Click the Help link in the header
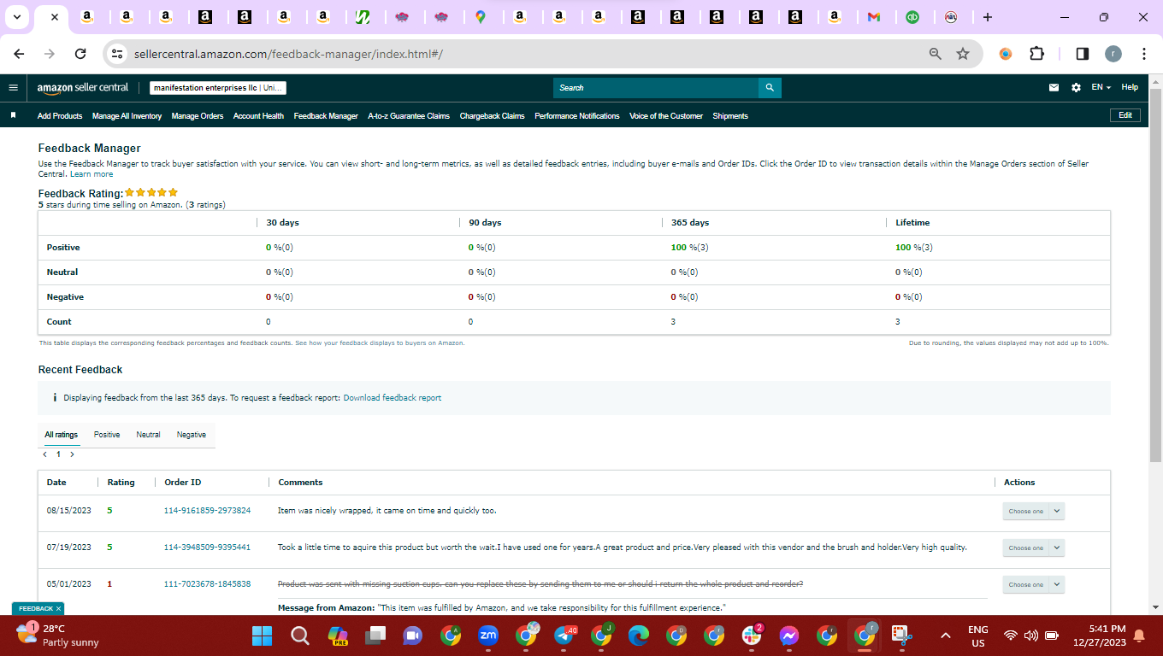This screenshot has width=1163, height=656. [1130, 87]
